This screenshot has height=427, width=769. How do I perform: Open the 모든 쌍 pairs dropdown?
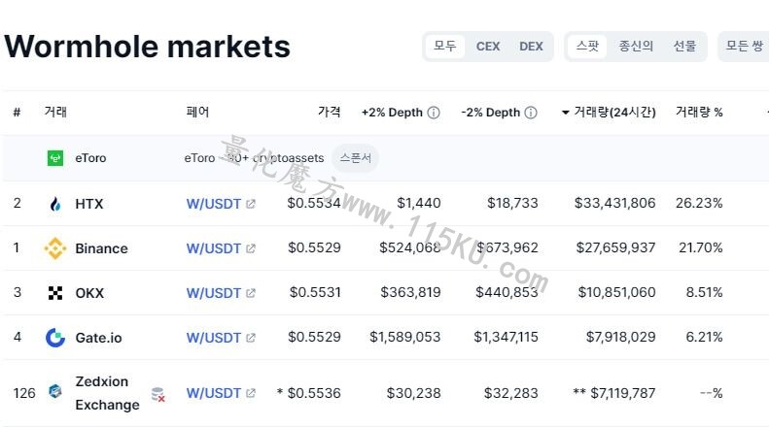(744, 47)
